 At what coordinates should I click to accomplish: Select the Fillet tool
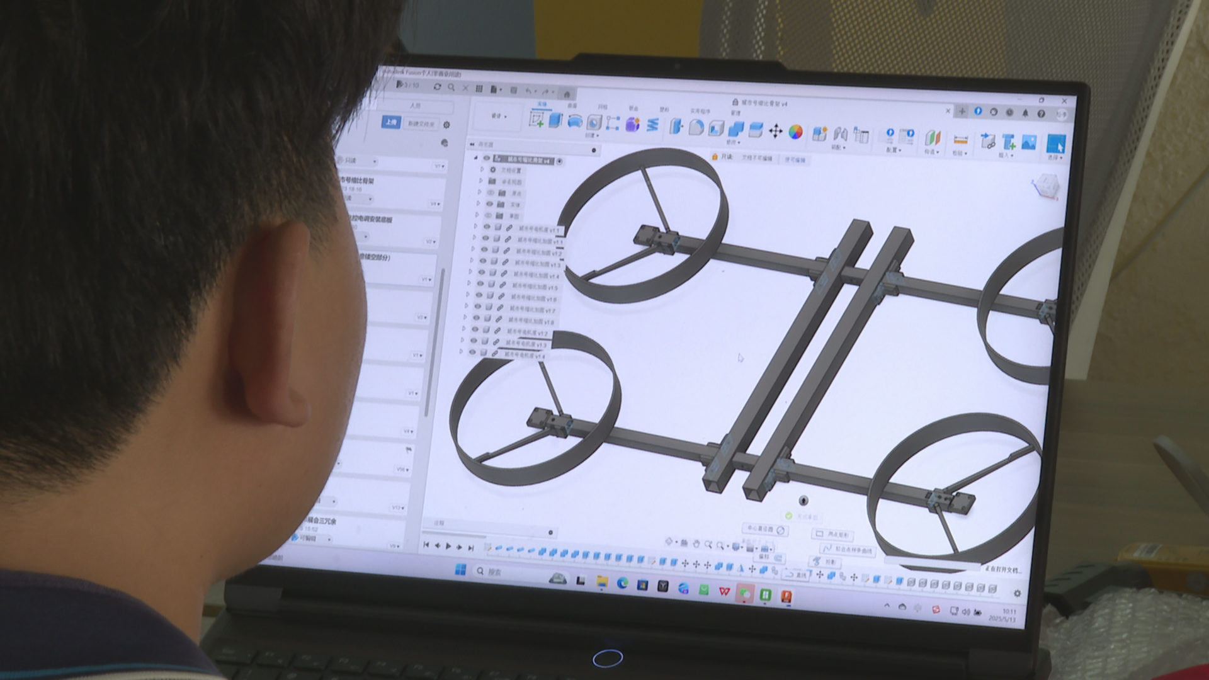[696, 127]
